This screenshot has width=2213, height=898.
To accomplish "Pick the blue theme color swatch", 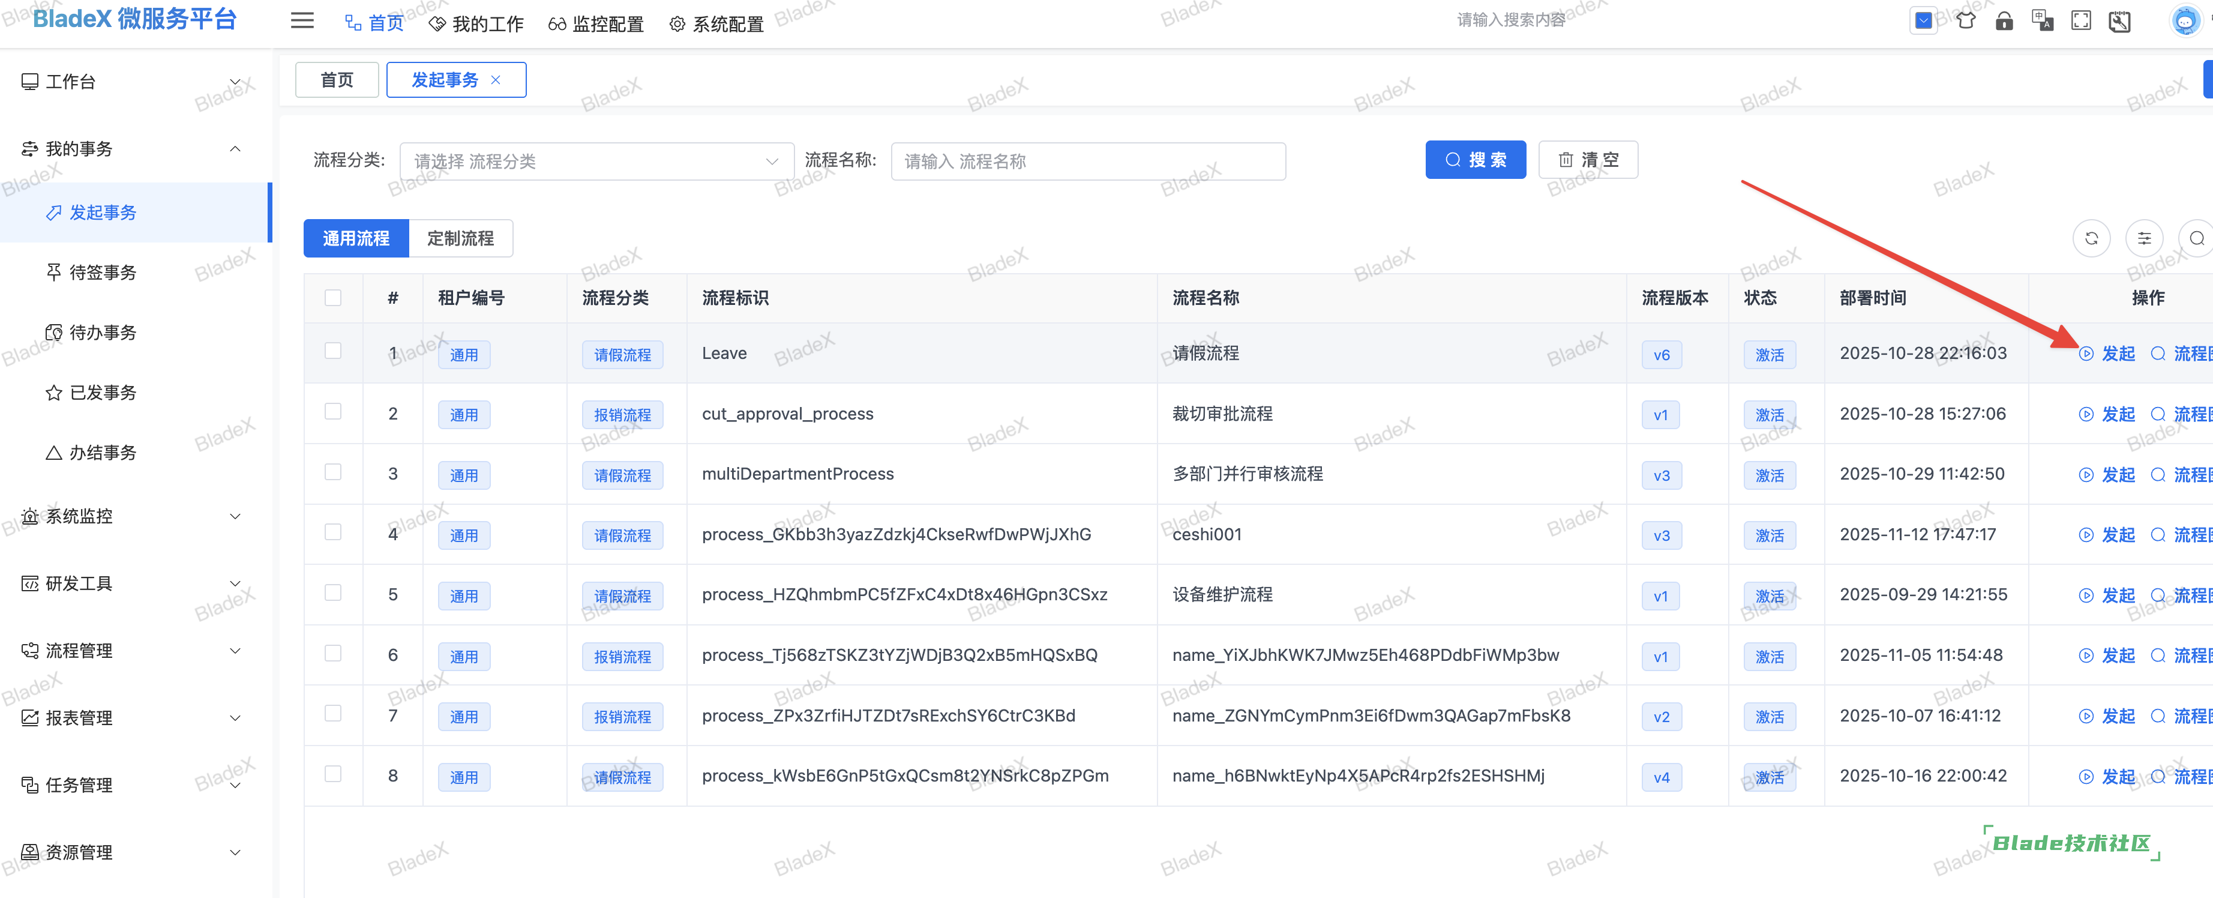I will [x=1924, y=20].
